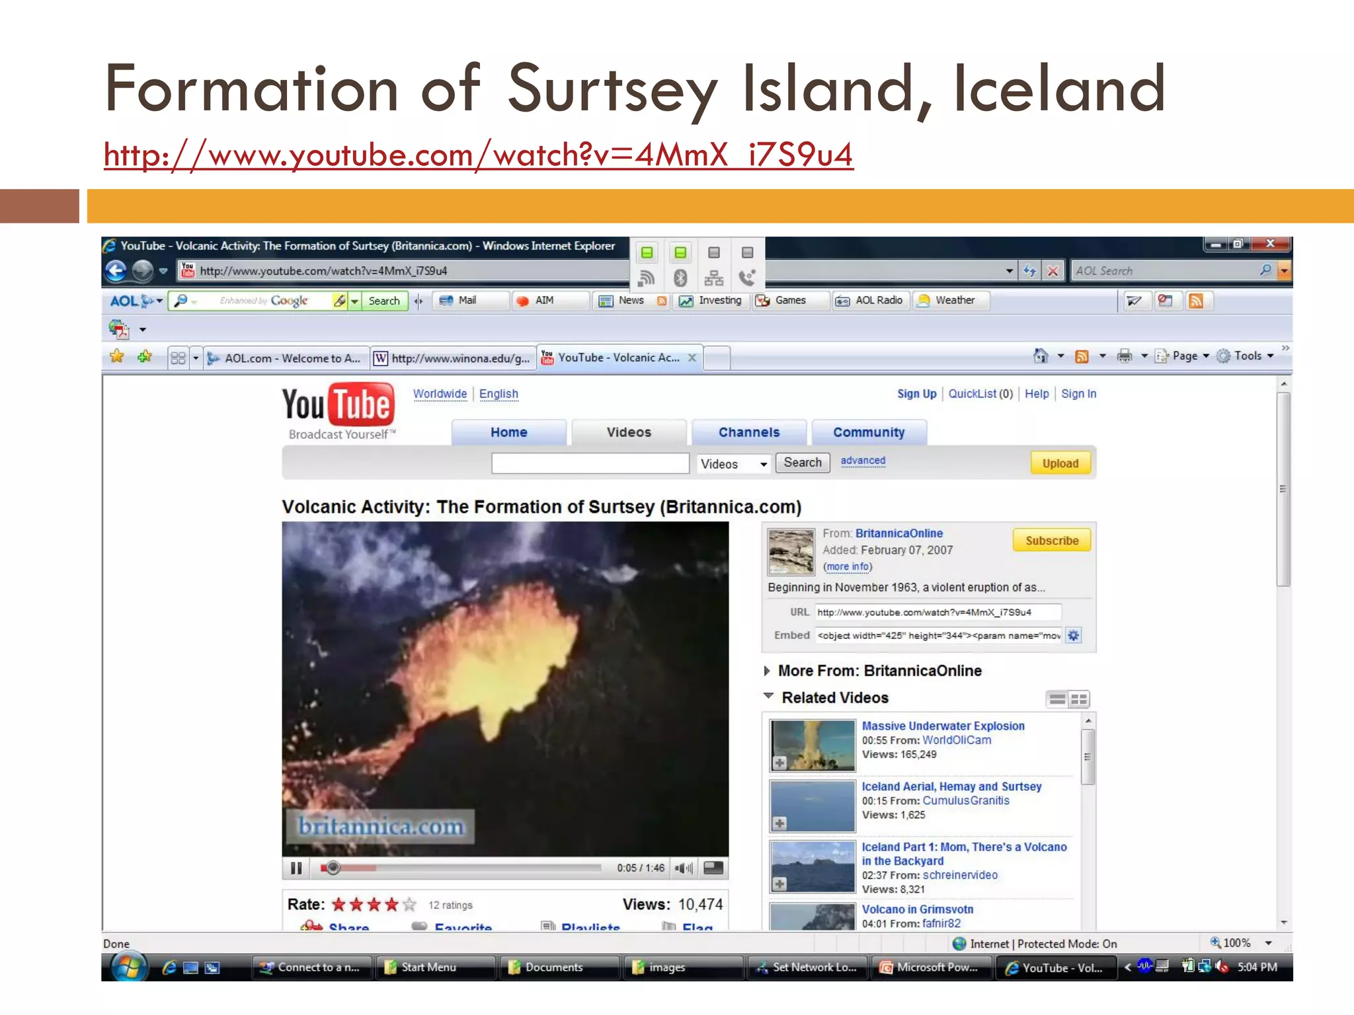Open Quick Tabs grid icon
The width and height of the screenshot is (1354, 1015).
point(178,358)
